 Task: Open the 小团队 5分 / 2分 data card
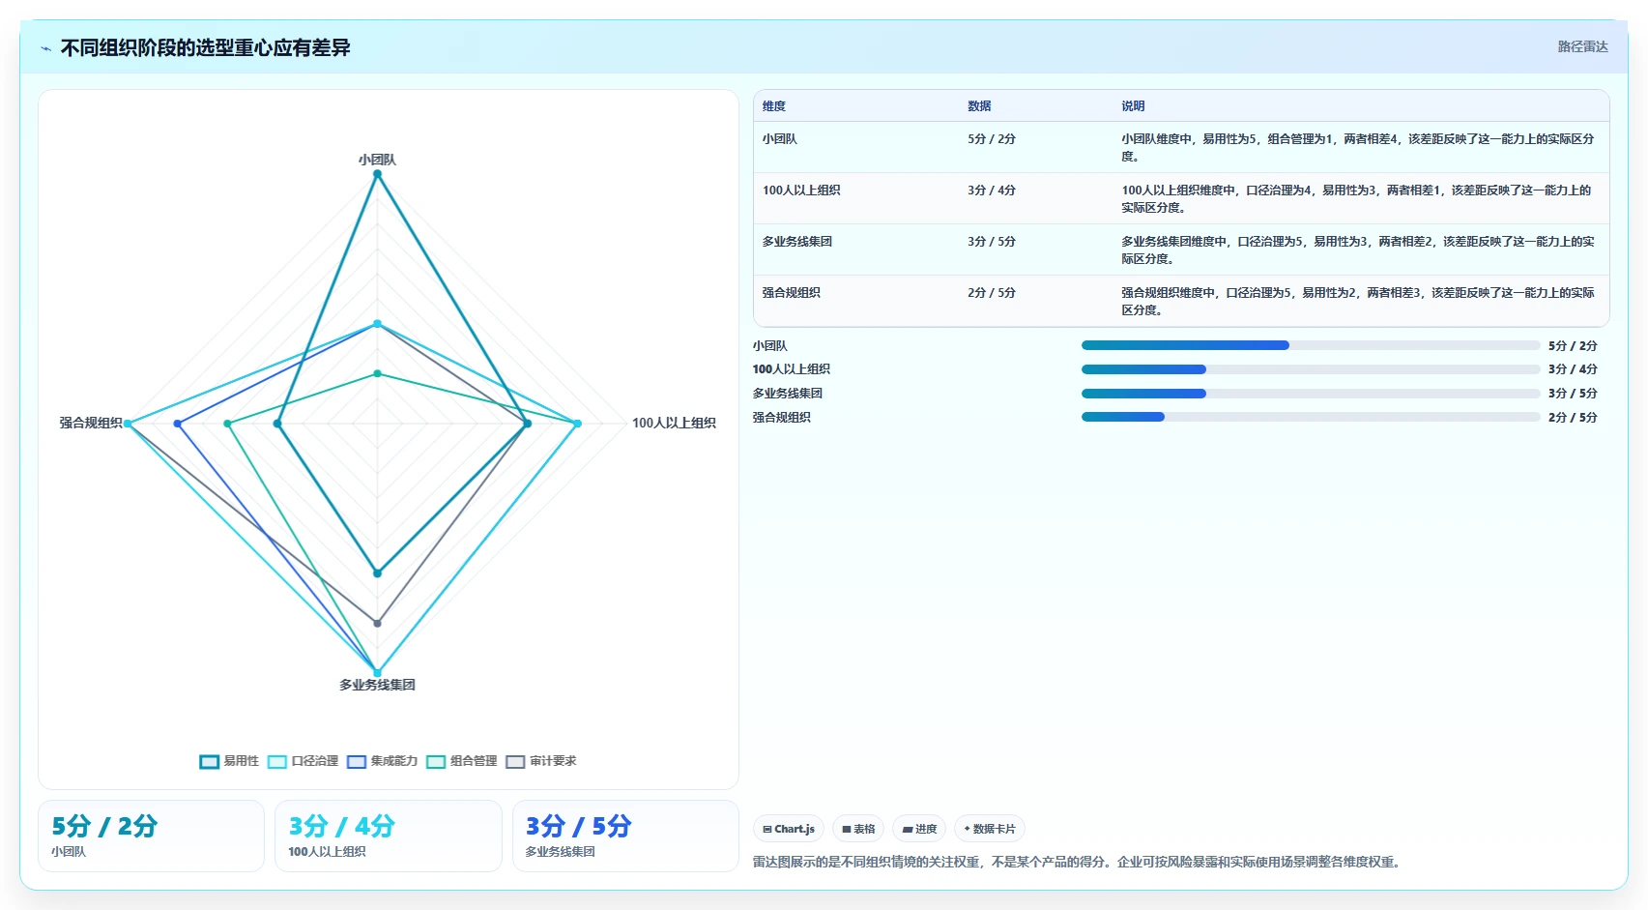pyautogui.click(x=151, y=836)
